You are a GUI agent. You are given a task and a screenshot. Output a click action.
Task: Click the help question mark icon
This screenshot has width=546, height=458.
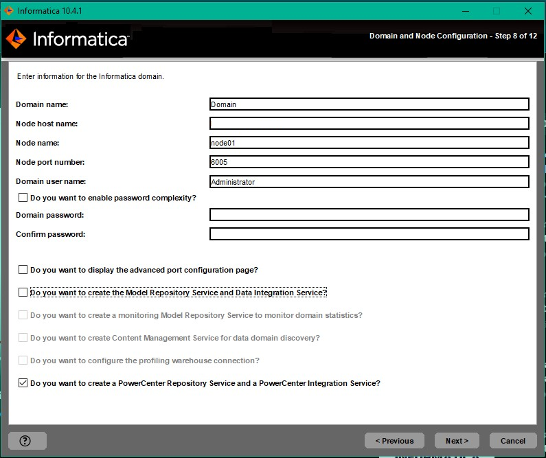25,441
